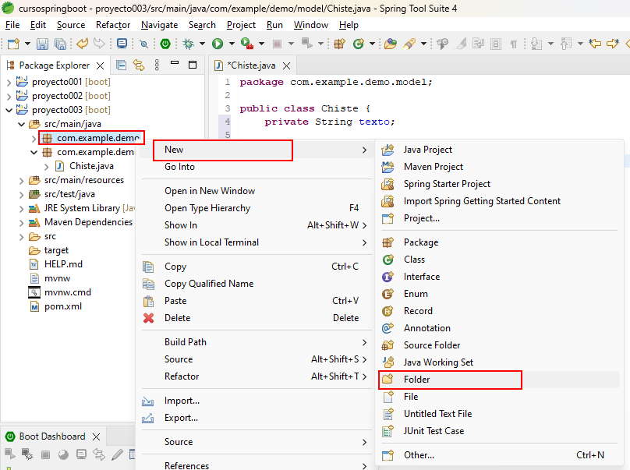The height and width of the screenshot is (470, 630).
Task: Open the Run dropdown arrow
Action: point(232,44)
